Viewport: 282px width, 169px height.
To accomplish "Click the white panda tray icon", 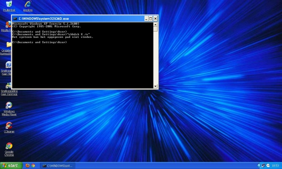I will coord(268,165).
